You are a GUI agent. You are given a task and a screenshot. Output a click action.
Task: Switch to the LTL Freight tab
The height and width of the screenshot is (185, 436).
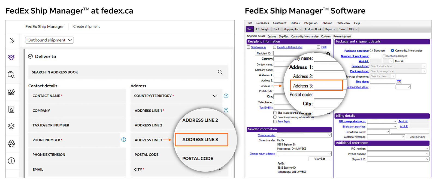(x=263, y=29)
